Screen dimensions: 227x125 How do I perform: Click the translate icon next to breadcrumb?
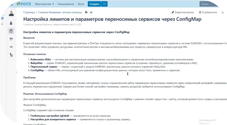[91, 12]
